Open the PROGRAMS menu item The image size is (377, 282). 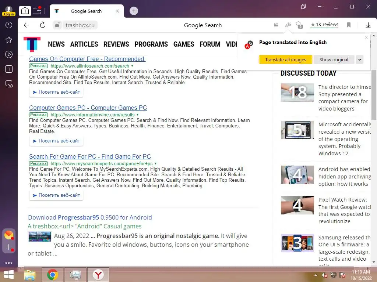point(151,44)
